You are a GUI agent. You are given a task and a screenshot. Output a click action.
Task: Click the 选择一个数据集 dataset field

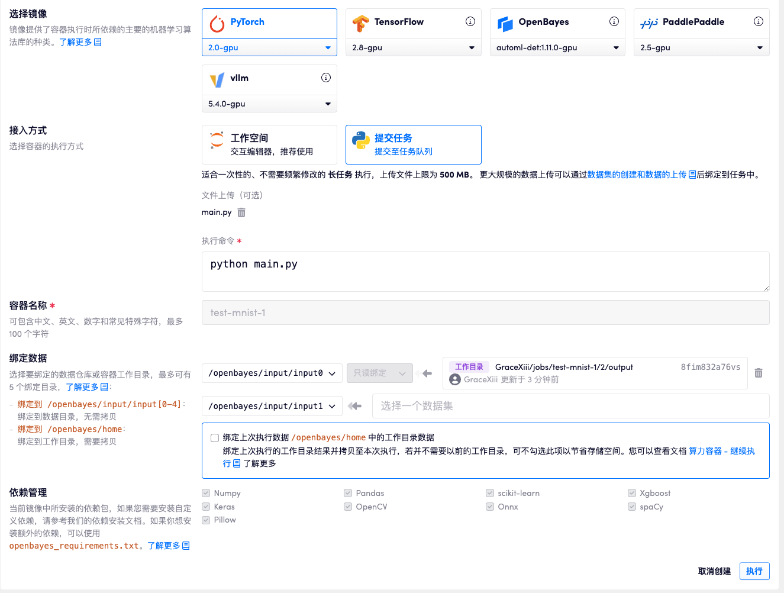pos(570,406)
